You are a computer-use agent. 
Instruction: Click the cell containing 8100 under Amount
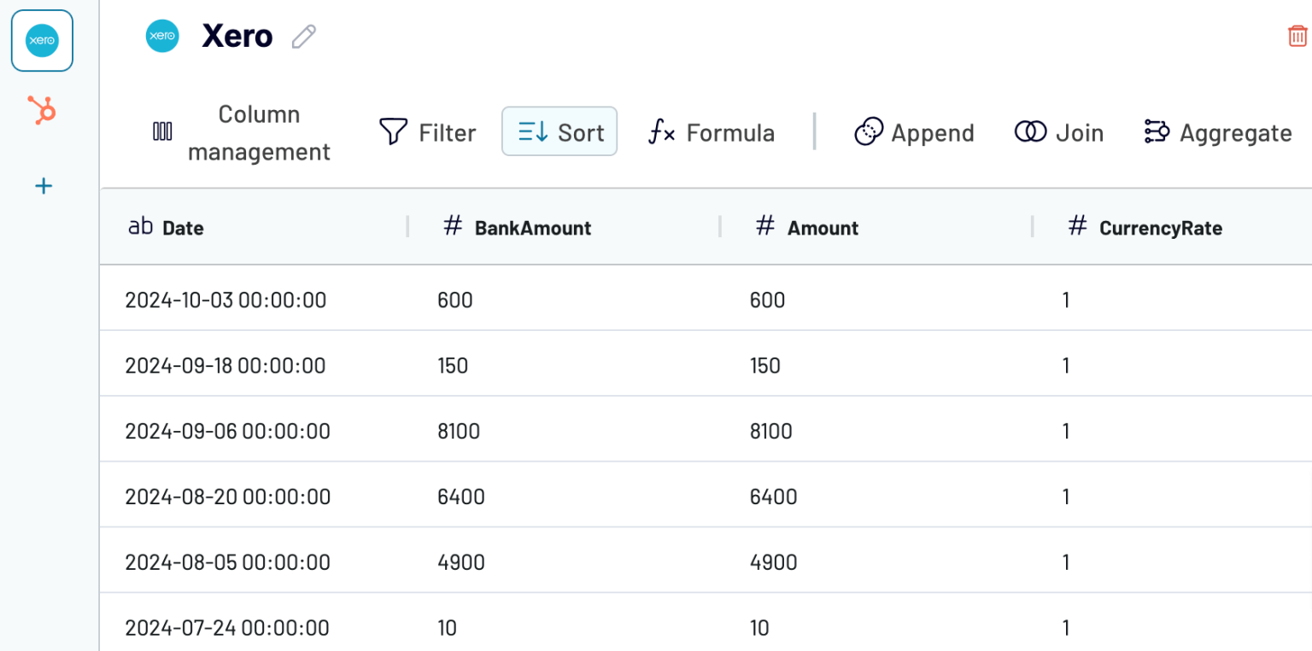pyautogui.click(x=770, y=431)
